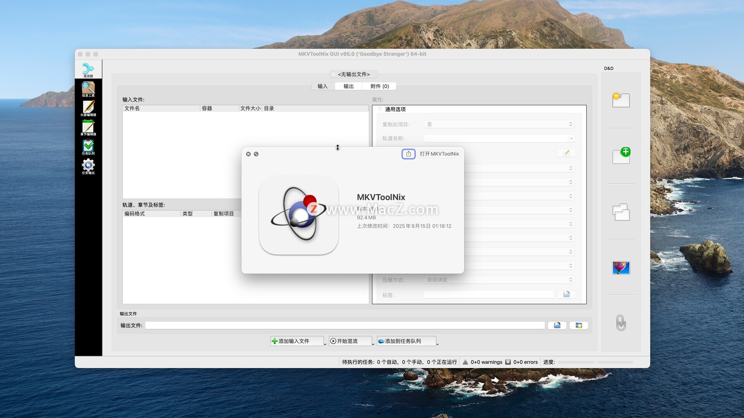
Task: Switch to the 输出 tab
Action: click(348, 86)
